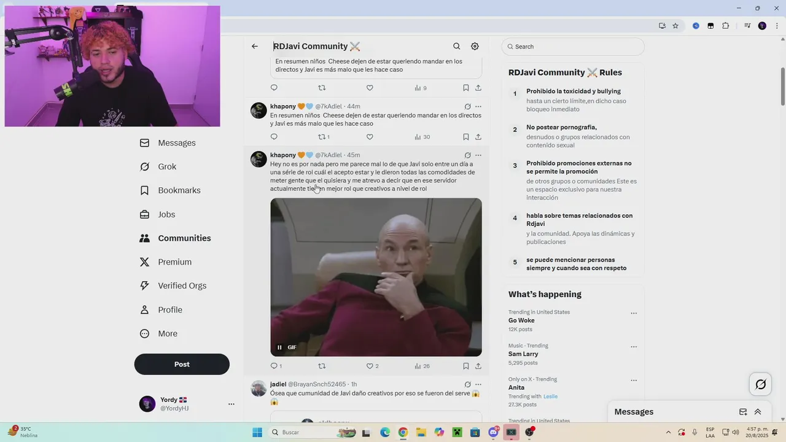This screenshot has width=786, height=442.
Task: Open community settings gear icon
Action: coord(475,46)
